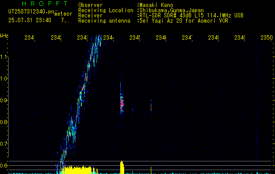
Task: Click the 1.1 frequency axis label
Action: (x=4, y=57)
